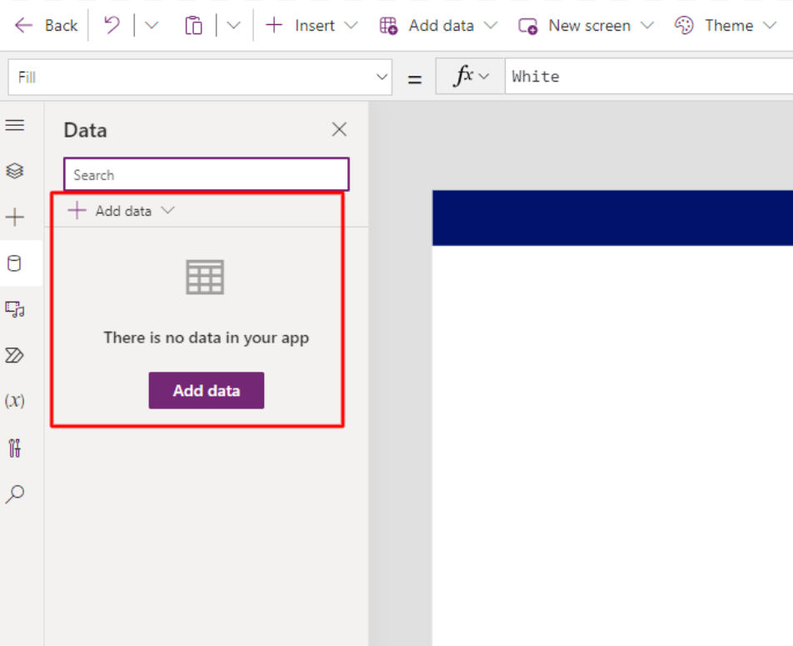Open the Advanced tools pane

click(15, 448)
